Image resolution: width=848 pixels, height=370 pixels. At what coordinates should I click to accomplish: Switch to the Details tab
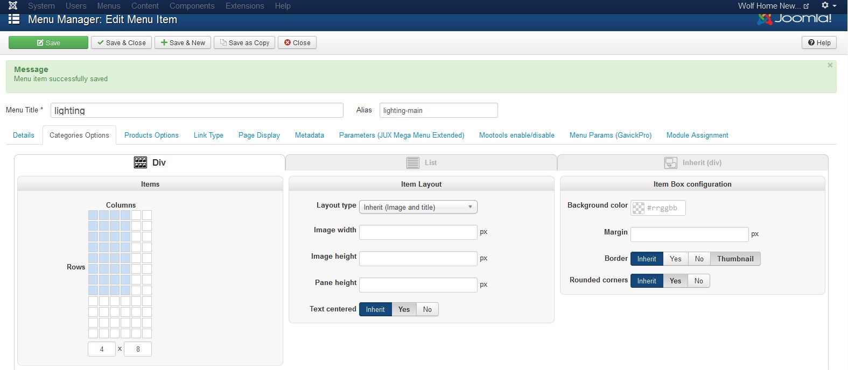24,135
